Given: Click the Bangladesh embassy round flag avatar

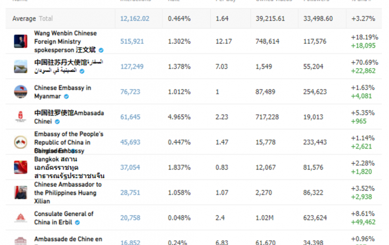Looking at the screenshot, I should pos(21,142).
